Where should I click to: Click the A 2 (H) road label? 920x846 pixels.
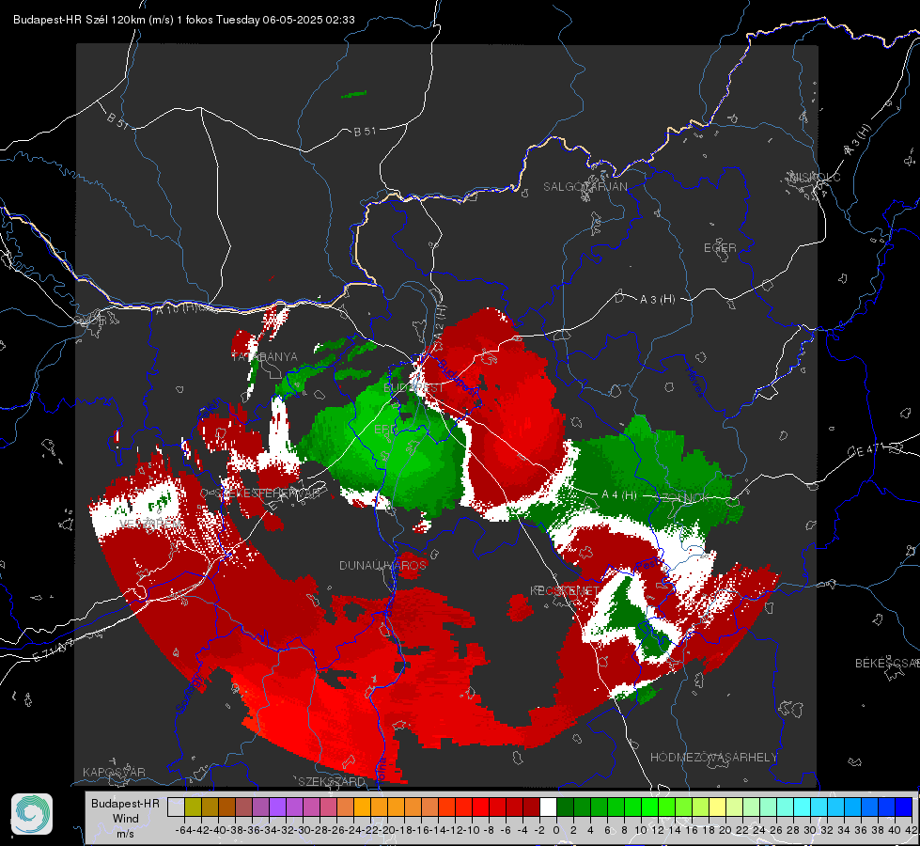coord(440,322)
